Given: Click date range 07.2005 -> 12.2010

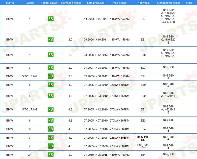Looking at the screenshot, I should click(96, 109).
